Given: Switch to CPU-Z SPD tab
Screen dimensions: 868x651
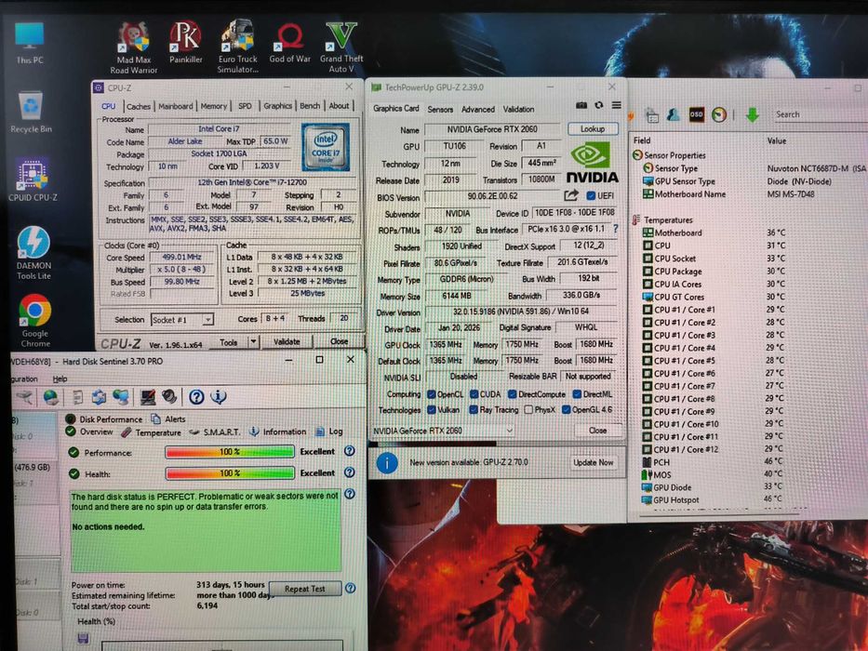Looking at the screenshot, I should [245, 106].
